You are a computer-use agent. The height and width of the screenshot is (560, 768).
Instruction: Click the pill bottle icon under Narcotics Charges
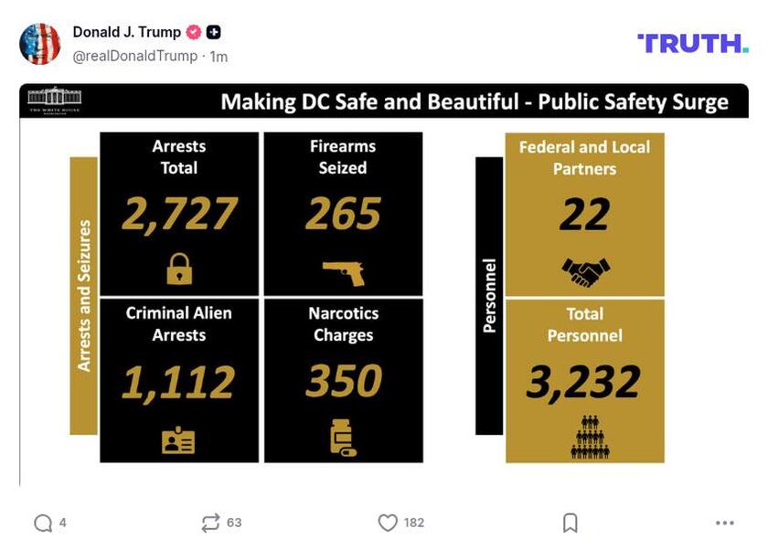pyautogui.click(x=344, y=438)
